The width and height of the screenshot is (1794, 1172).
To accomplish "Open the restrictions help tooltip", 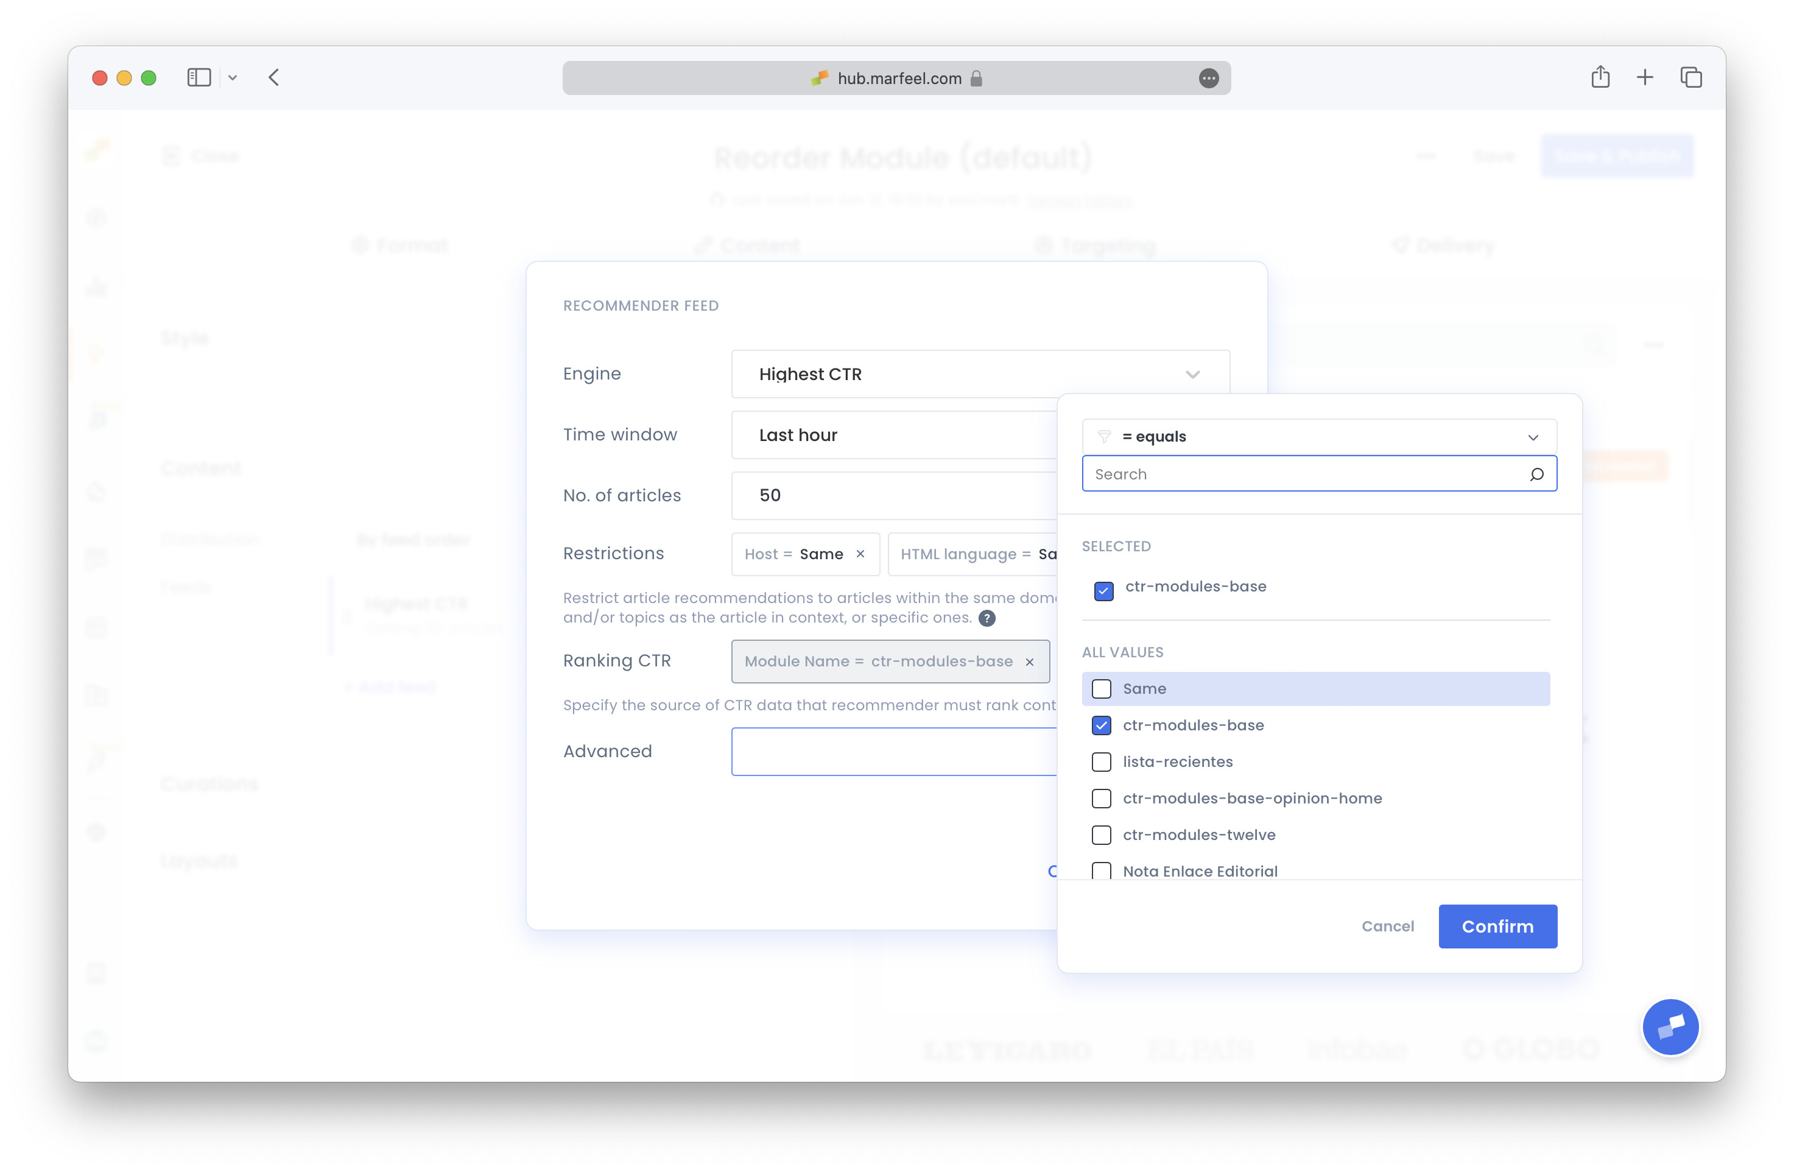I will [988, 618].
